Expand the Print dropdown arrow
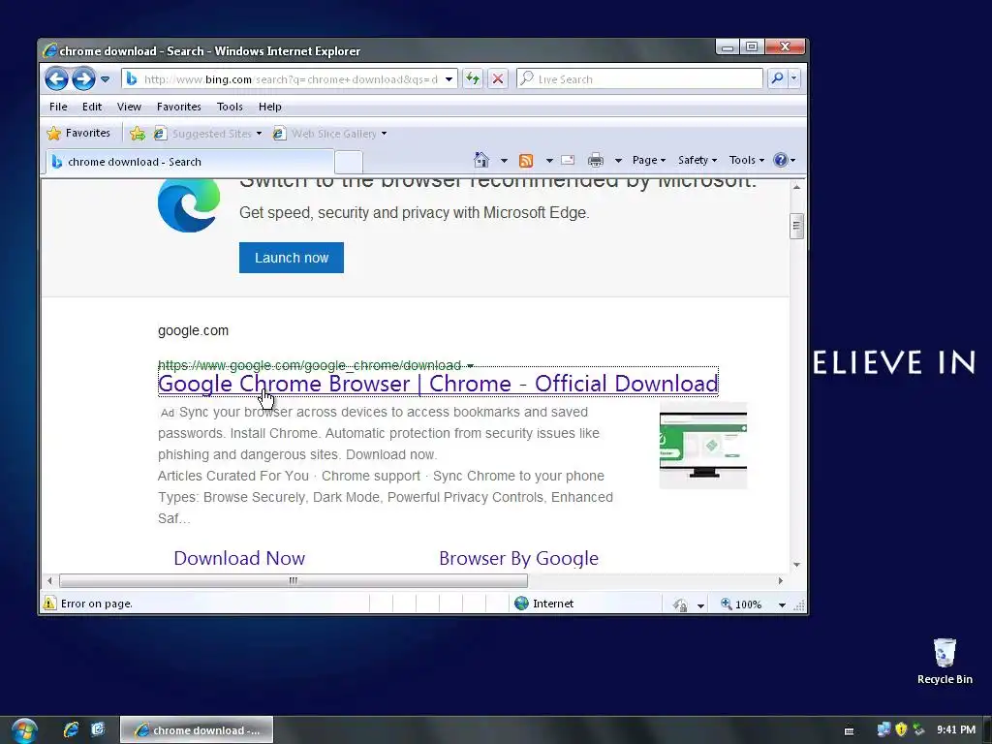 coord(618,160)
